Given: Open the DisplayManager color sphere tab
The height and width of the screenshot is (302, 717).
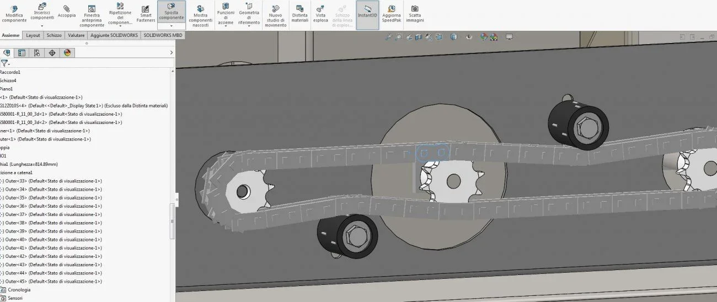Looking at the screenshot, I should coord(67,53).
